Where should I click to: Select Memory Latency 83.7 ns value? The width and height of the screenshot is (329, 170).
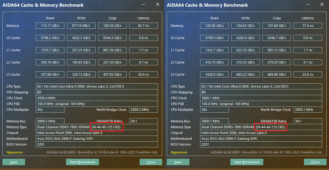point(144,26)
